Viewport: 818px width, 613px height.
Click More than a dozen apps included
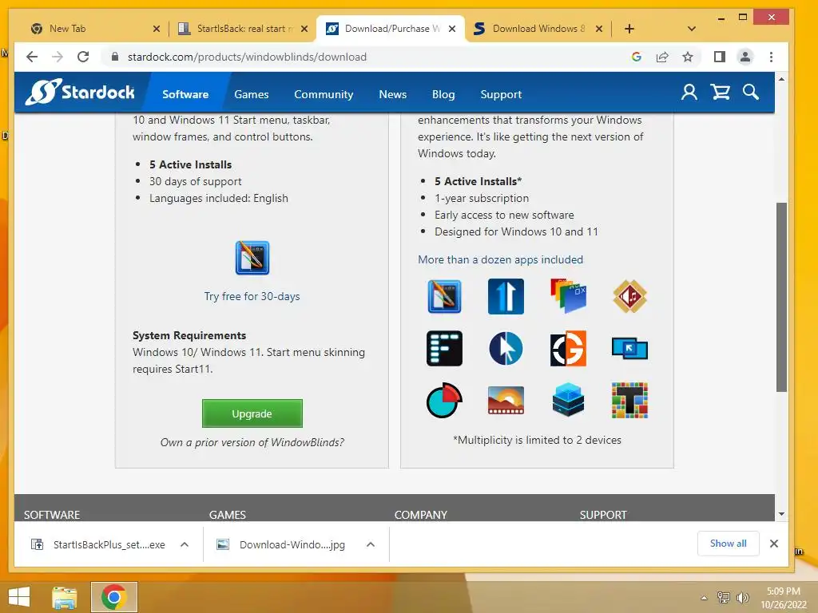[x=500, y=259]
